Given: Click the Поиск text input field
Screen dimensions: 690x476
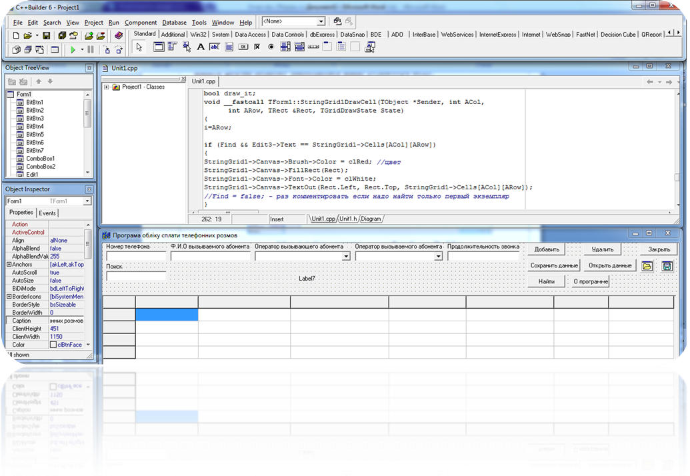Looking at the screenshot, I should click(136, 276).
